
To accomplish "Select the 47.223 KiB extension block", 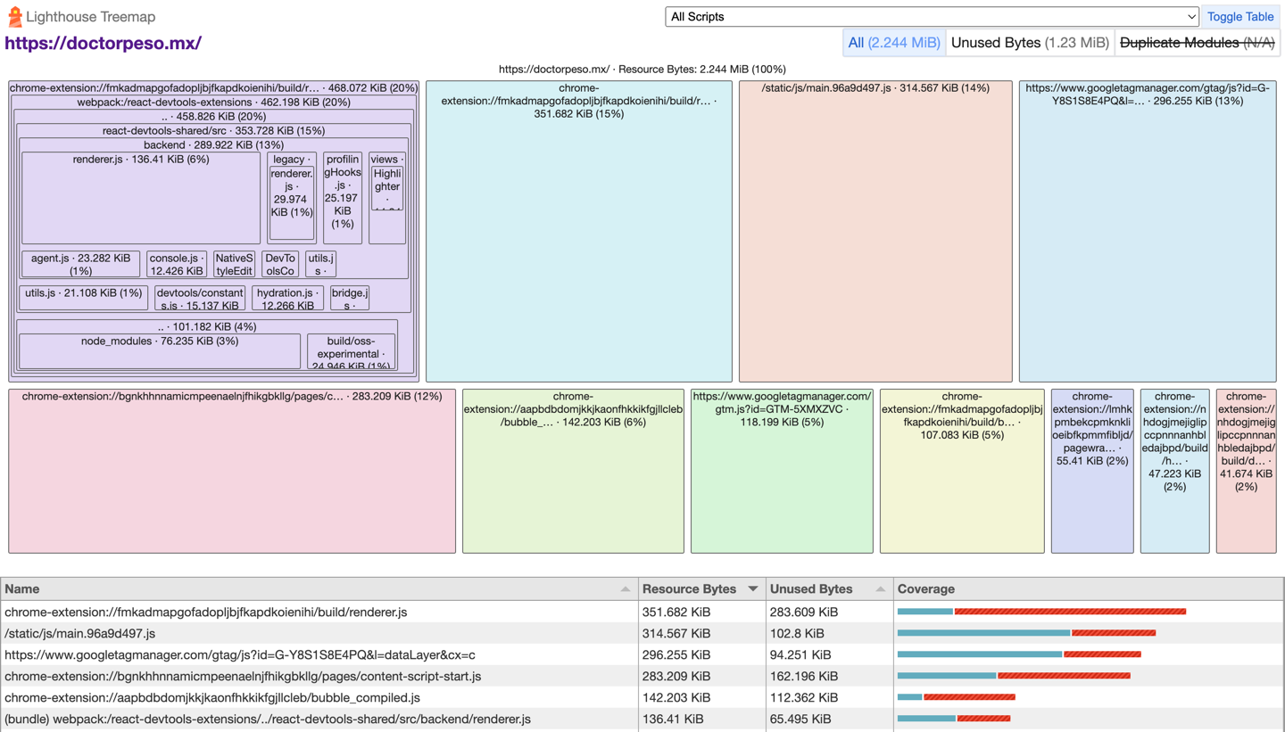I will pyautogui.click(x=1175, y=471).
